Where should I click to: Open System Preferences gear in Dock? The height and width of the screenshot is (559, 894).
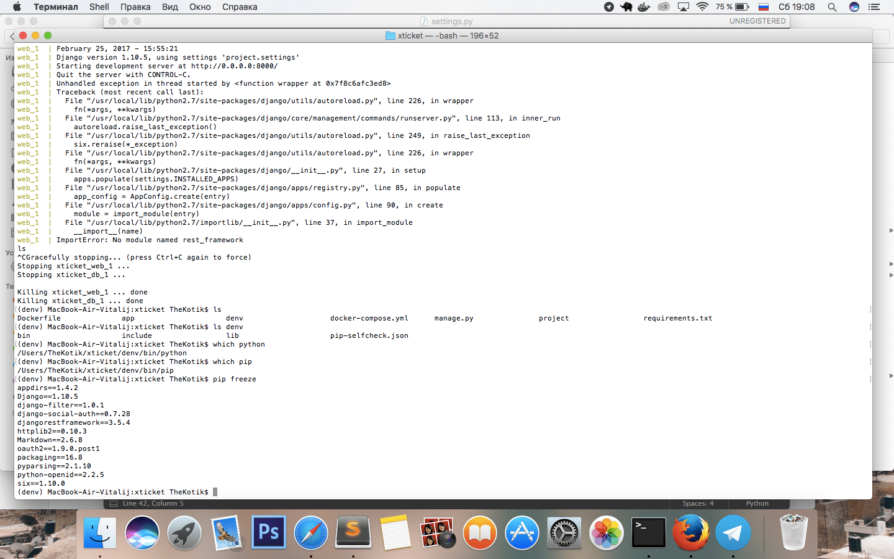tap(564, 533)
